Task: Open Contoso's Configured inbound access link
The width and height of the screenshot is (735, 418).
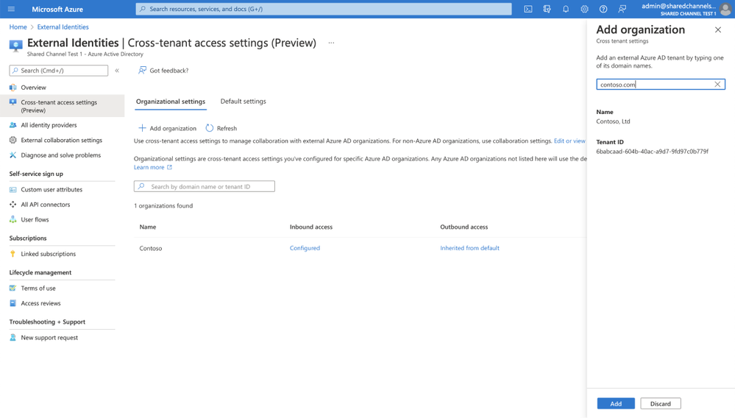Action: click(x=305, y=248)
